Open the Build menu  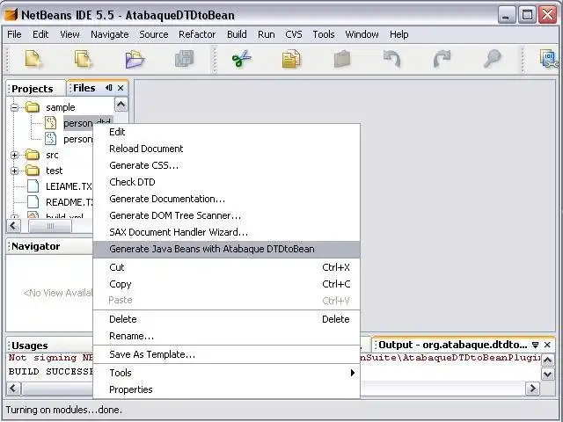237,34
